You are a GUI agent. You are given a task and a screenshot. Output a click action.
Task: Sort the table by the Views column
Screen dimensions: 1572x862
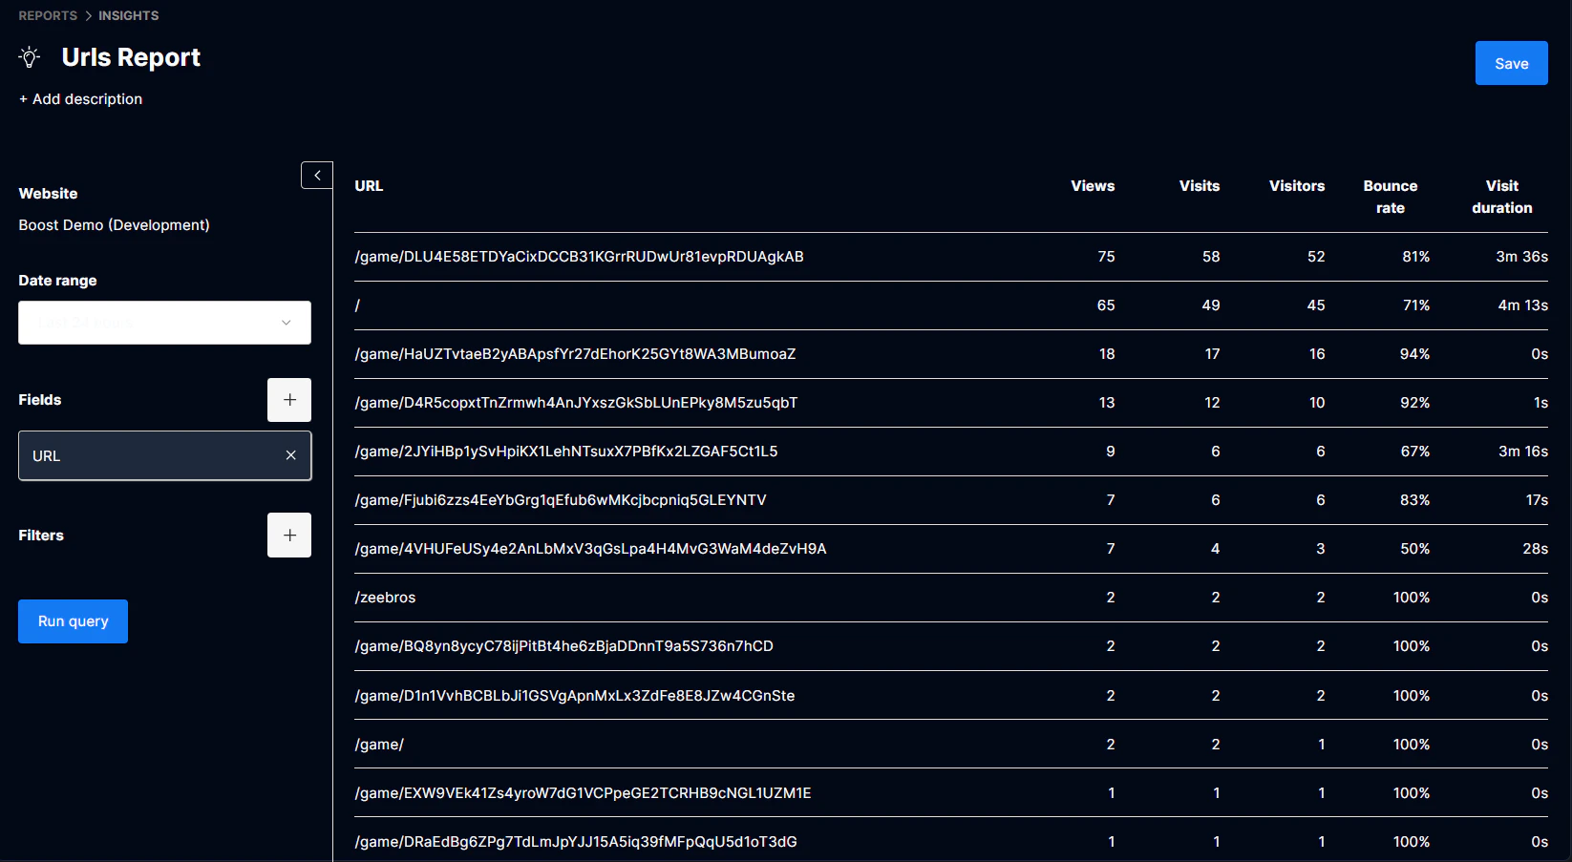(x=1092, y=186)
